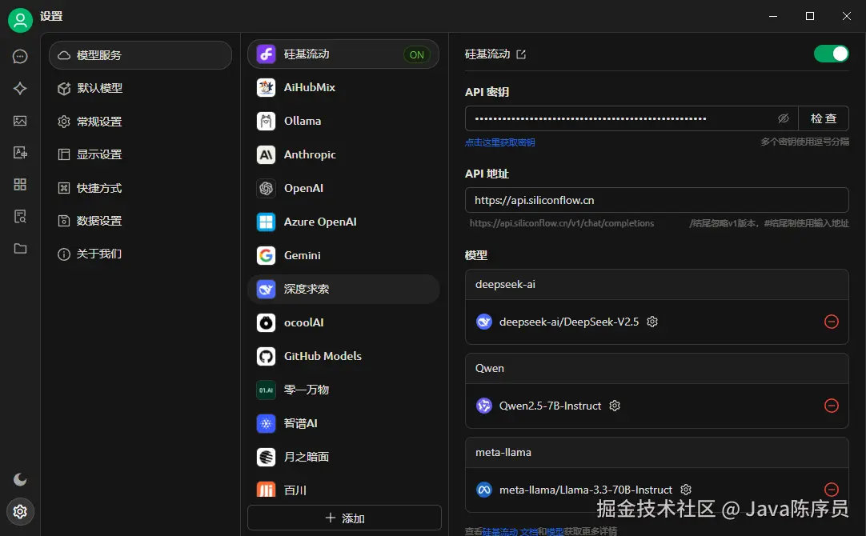Image resolution: width=866 pixels, height=536 pixels.
Task: Select OpenAI provider
Action: click(343, 188)
